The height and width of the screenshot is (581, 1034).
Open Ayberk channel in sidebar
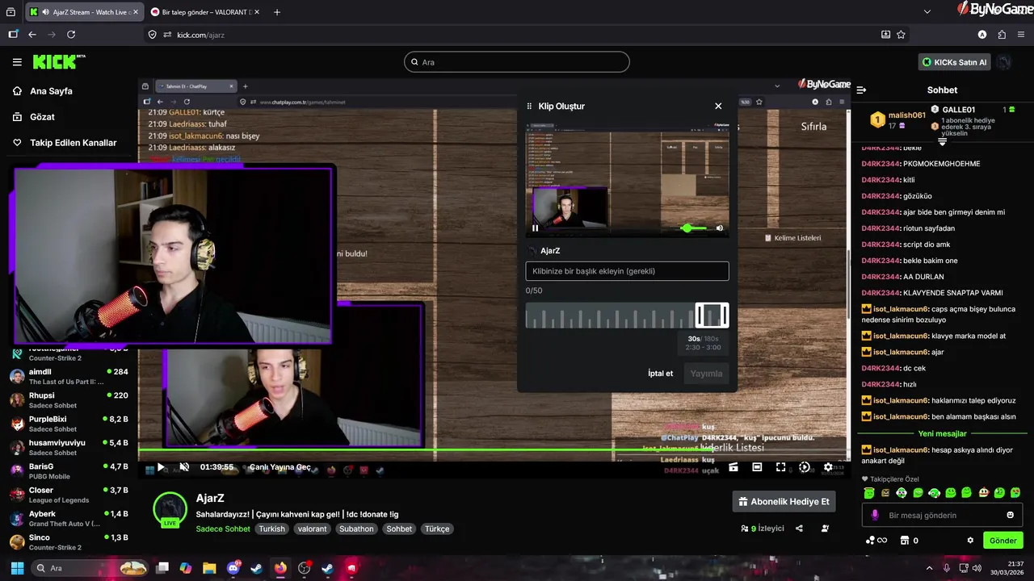(x=69, y=518)
